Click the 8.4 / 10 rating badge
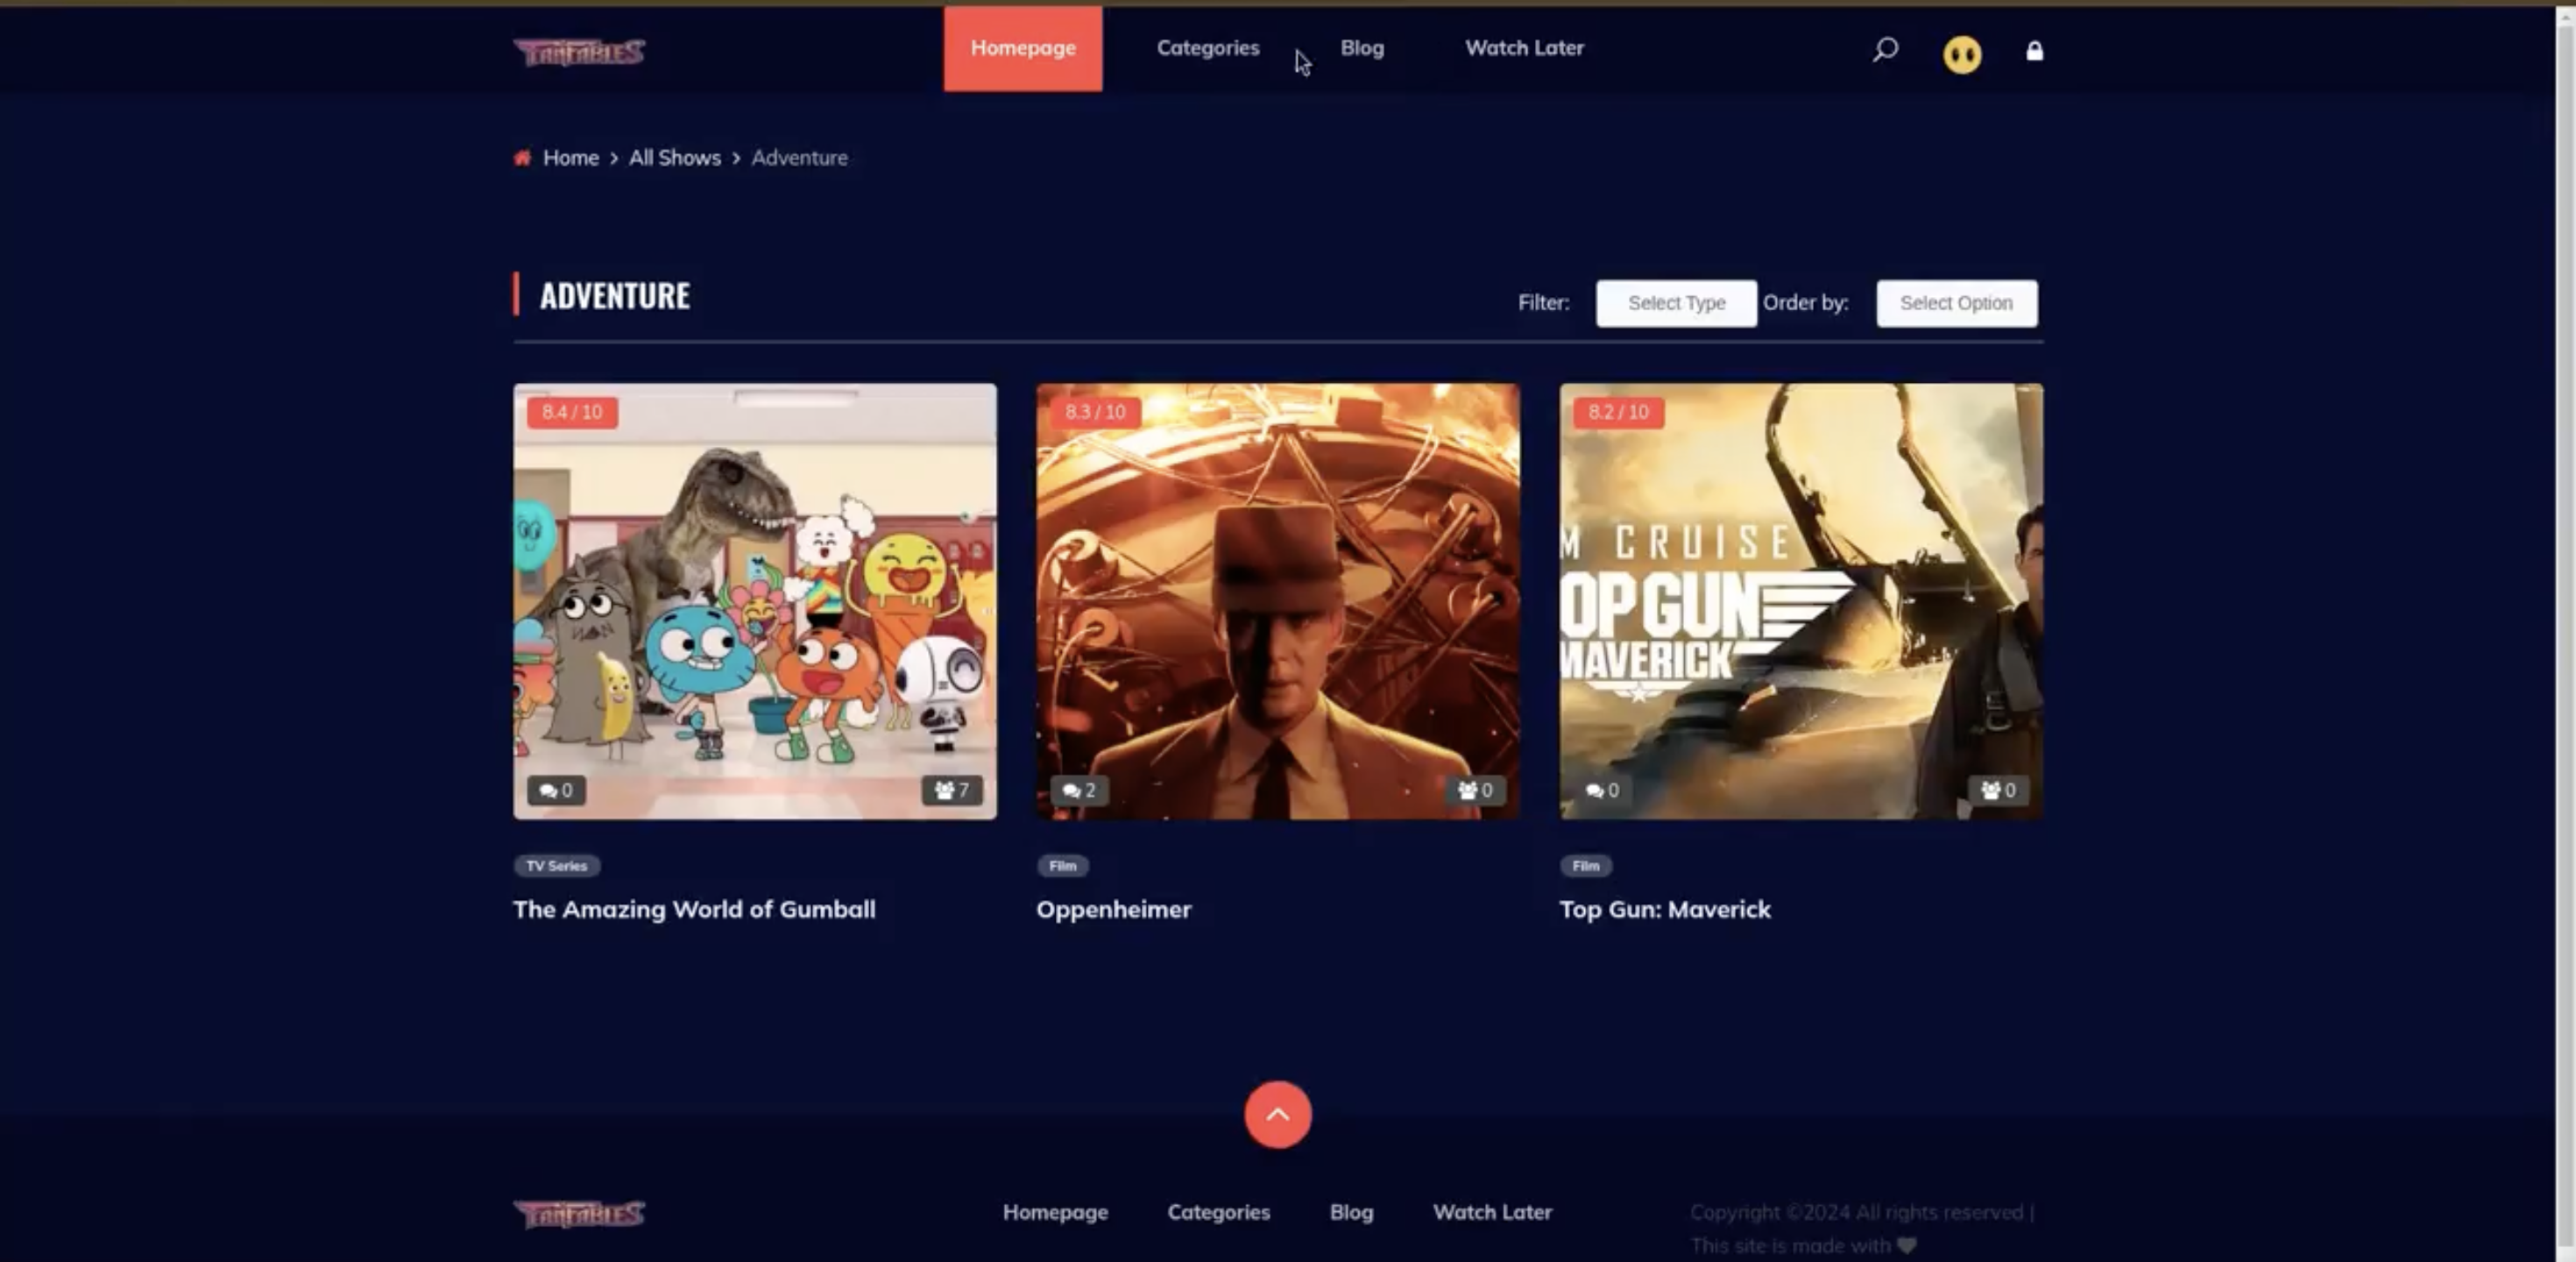Screen dimensions: 2576x1262 pyautogui.click(x=572, y=412)
